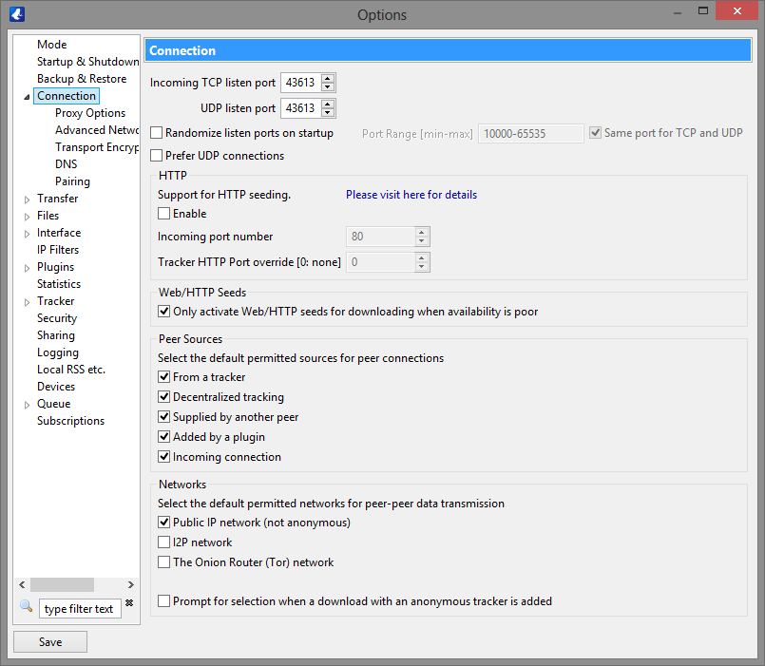Image resolution: width=765 pixels, height=666 pixels.
Task: Click the search magnifier icon beside filter
Action: (26, 606)
